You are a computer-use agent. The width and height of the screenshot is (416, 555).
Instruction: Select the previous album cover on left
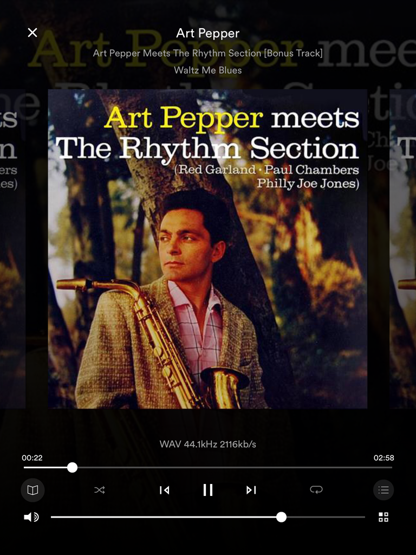point(12,249)
